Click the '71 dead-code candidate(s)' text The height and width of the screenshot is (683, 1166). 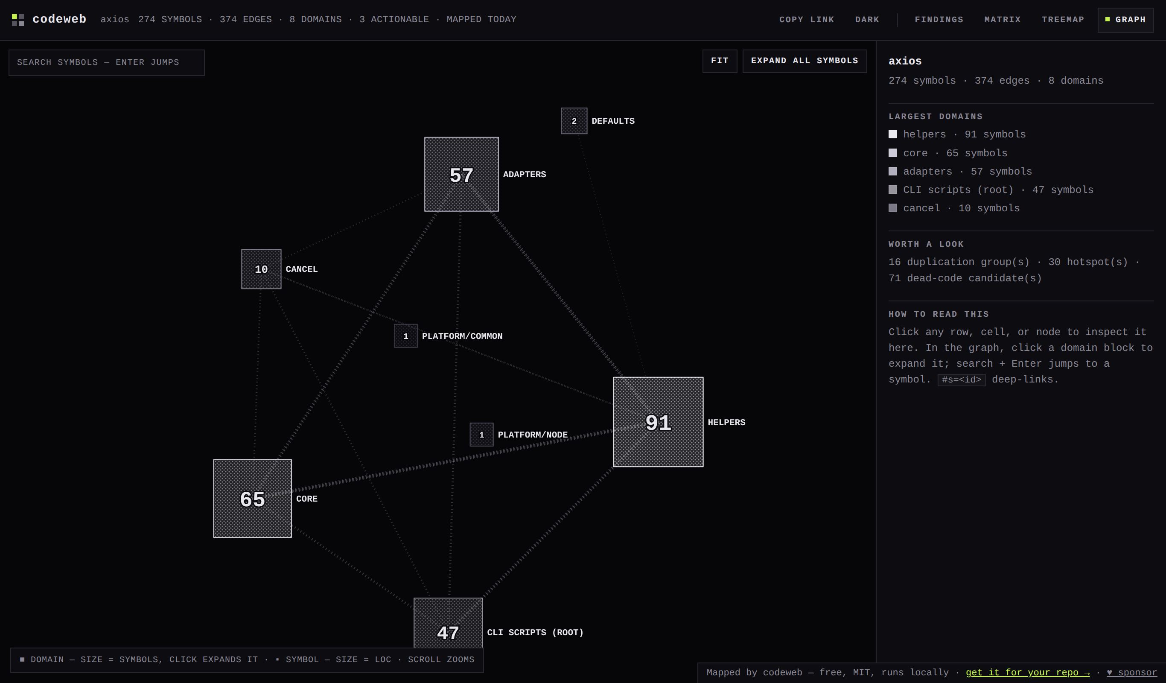coord(965,278)
